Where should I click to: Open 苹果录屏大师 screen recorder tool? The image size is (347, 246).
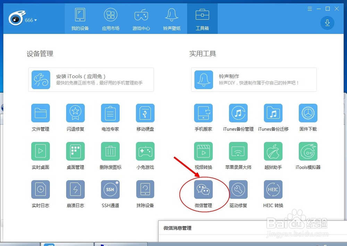[x=238, y=151]
